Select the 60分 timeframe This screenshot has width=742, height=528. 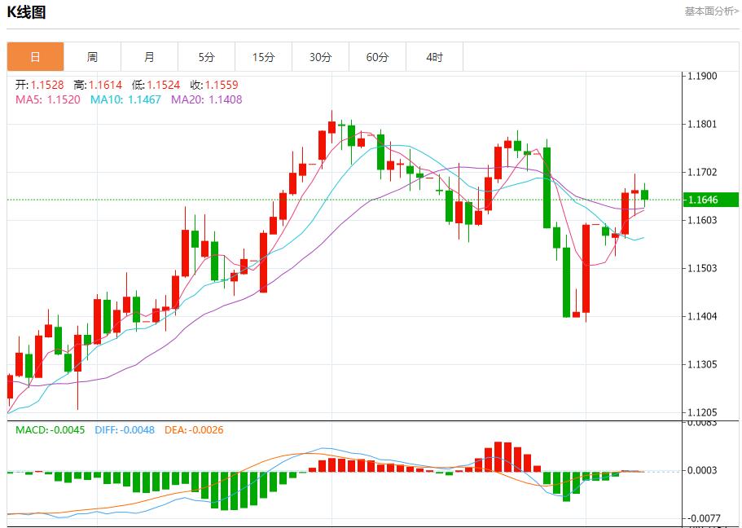(x=378, y=56)
